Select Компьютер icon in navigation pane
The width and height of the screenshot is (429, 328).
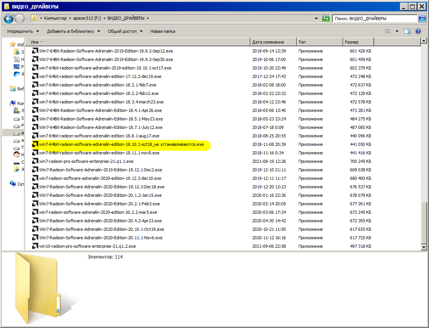(x=13, y=103)
